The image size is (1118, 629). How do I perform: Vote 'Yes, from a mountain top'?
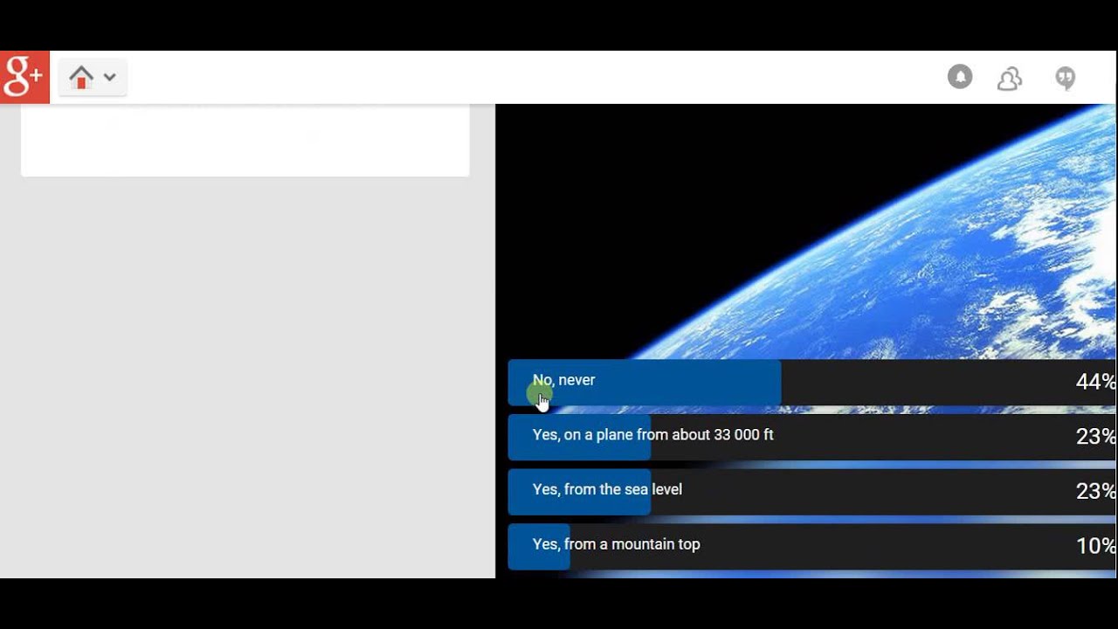pyautogui.click(x=811, y=546)
